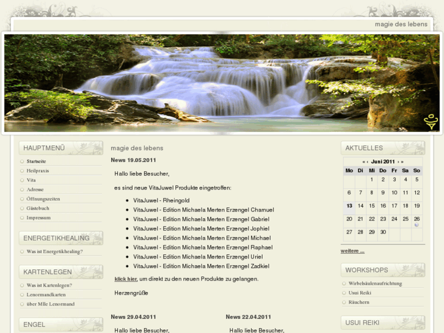Click the ENGEL section header
444x333 pixels.
point(61,324)
